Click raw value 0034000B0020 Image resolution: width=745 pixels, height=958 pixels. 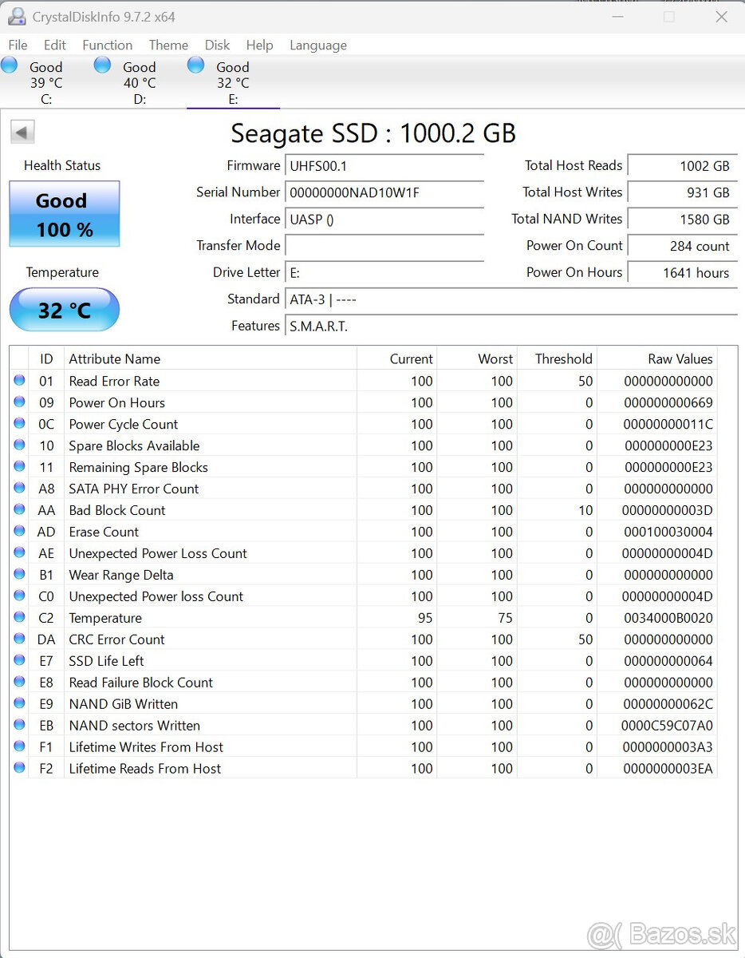(668, 618)
